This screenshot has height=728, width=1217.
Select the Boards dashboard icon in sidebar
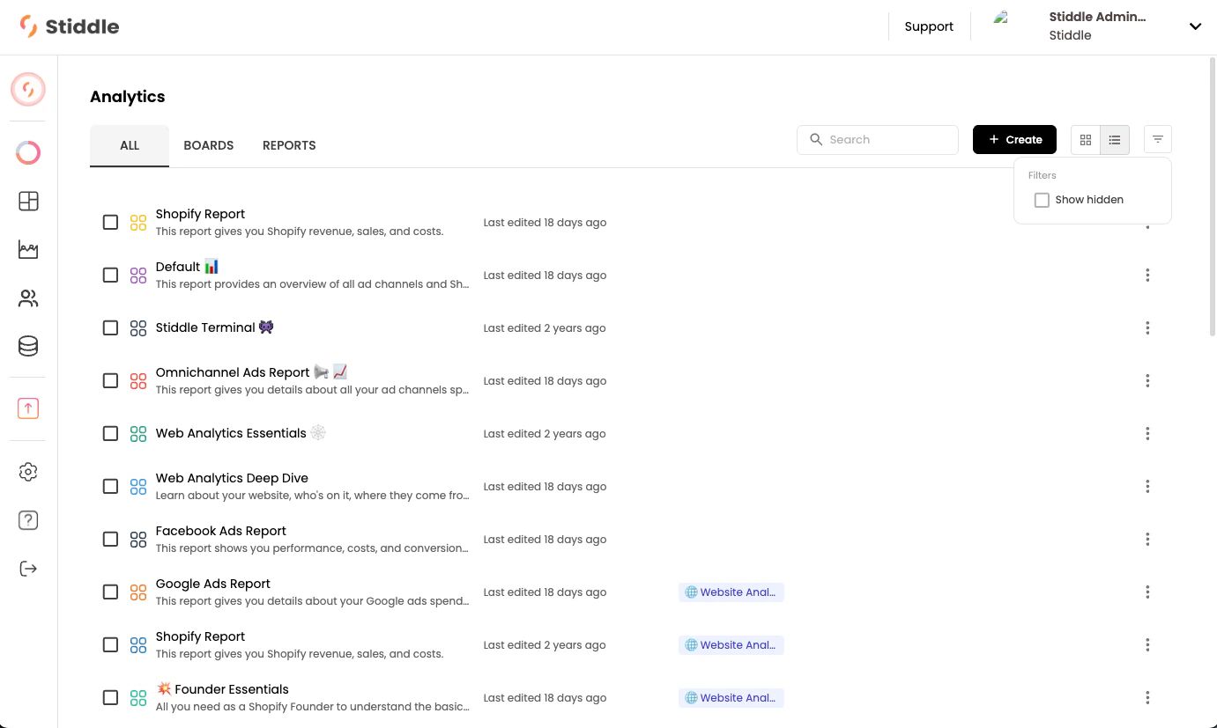[x=27, y=201]
